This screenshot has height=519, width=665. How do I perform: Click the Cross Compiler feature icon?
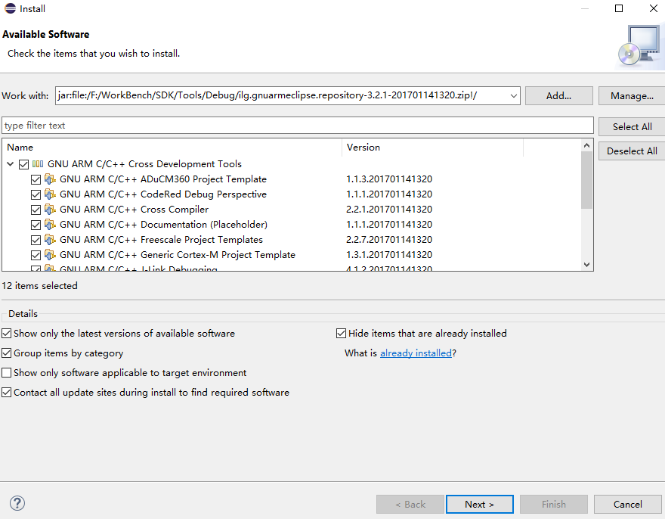[50, 210]
